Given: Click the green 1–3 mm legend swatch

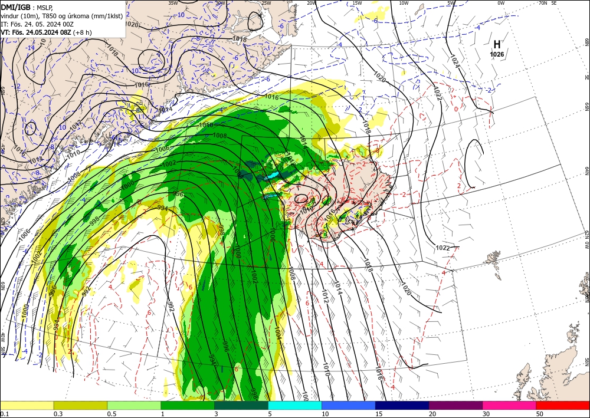Looking at the screenshot, I should [188, 405].
